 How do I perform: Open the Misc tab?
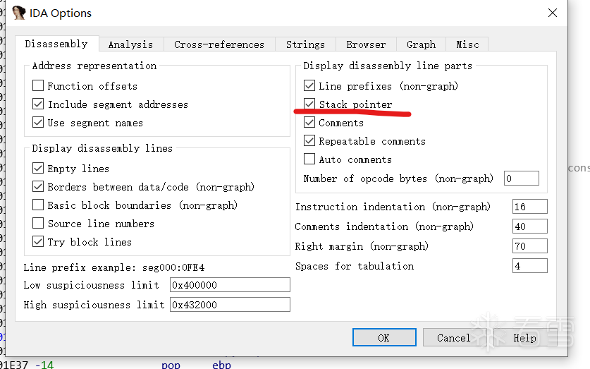[467, 44]
